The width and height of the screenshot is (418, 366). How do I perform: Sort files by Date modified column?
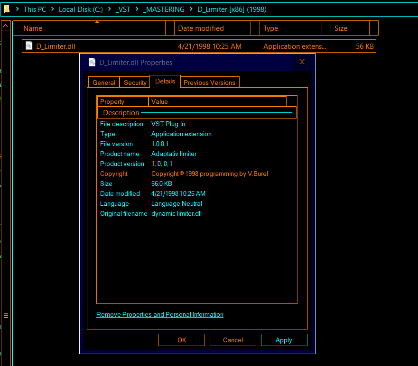click(x=213, y=28)
